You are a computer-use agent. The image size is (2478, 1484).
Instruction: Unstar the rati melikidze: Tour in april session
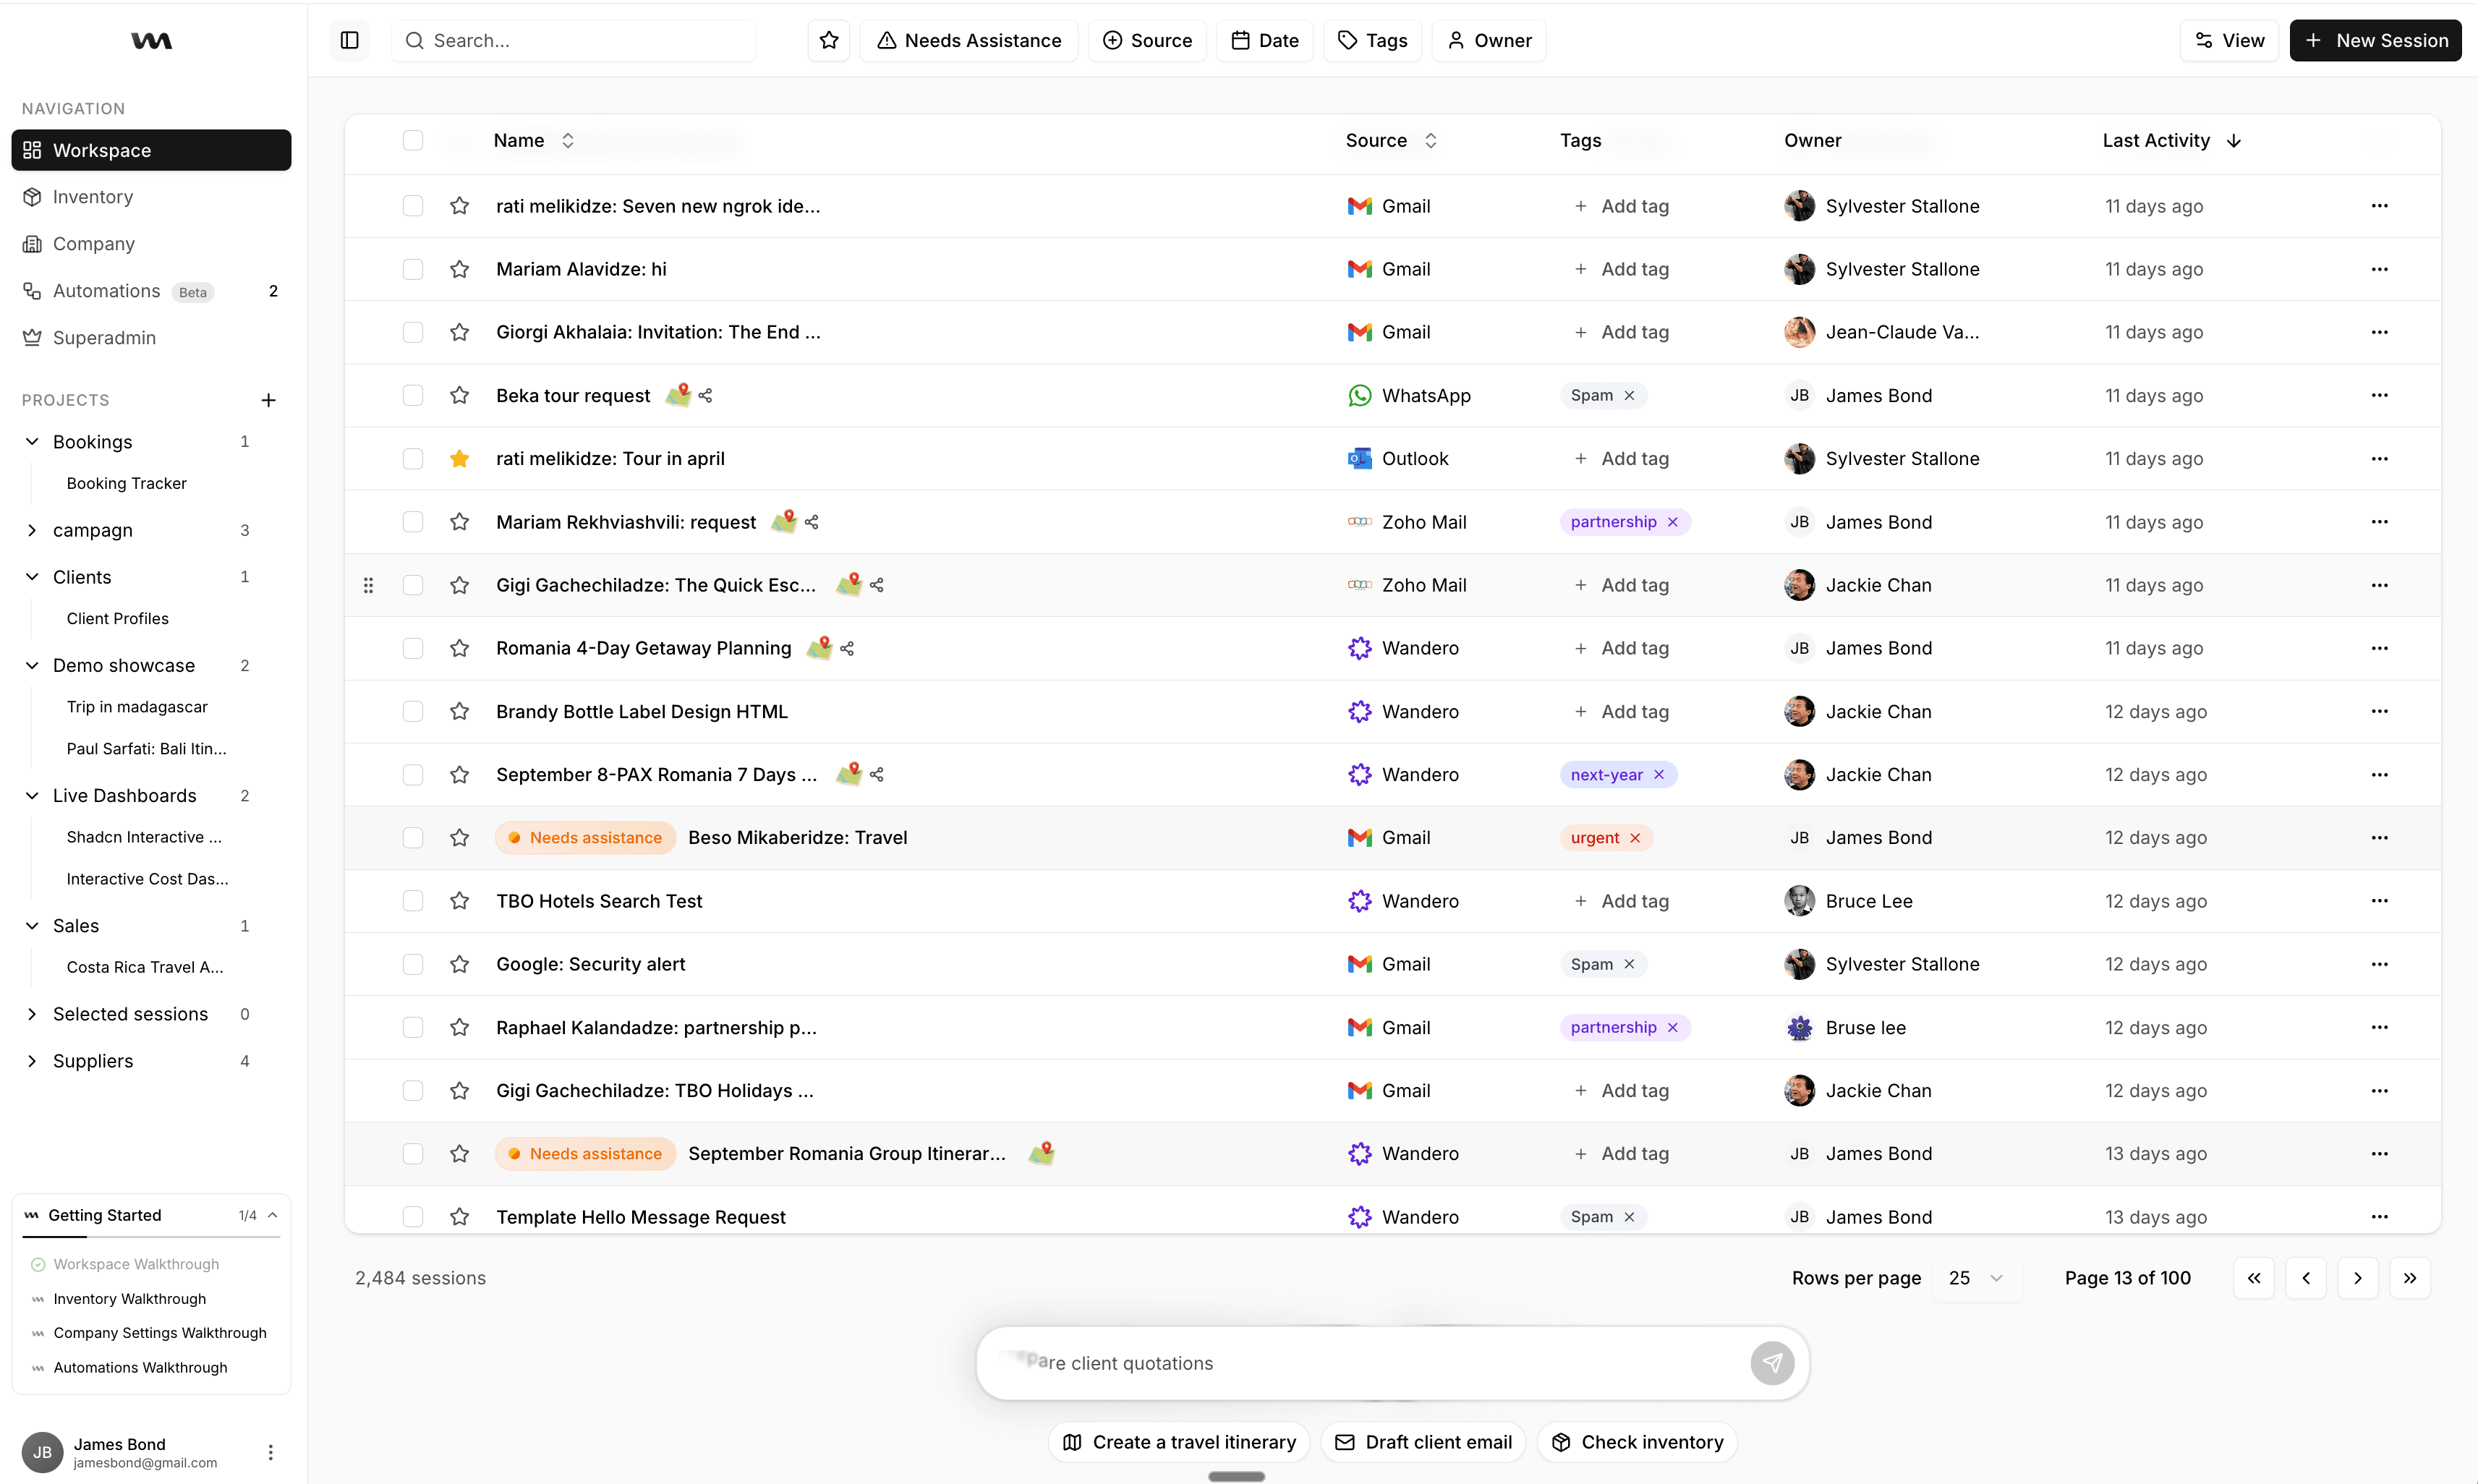click(459, 458)
